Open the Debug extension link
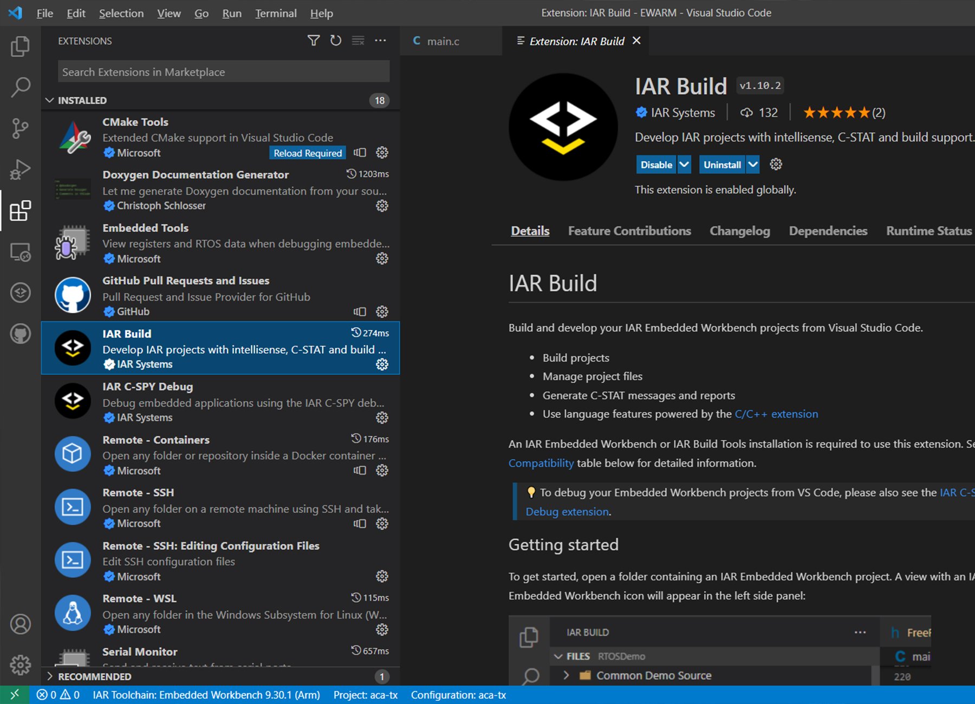Viewport: 975px width, 704px height. pos(567,512)
